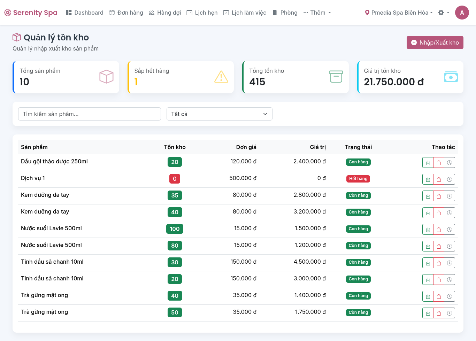
Task: Click export icon for Trà gừng mật ong stock 40
Action: (x=439, y=296)
